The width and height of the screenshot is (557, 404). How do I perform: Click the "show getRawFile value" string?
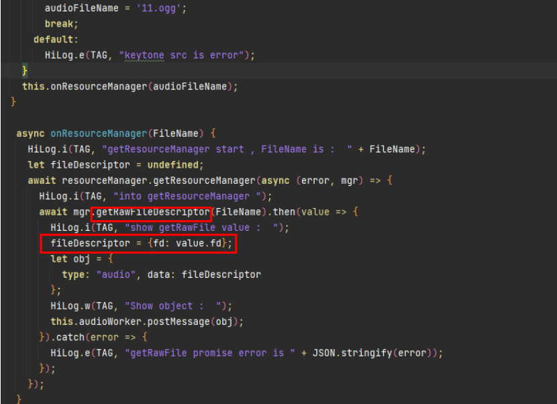point(213,228)
